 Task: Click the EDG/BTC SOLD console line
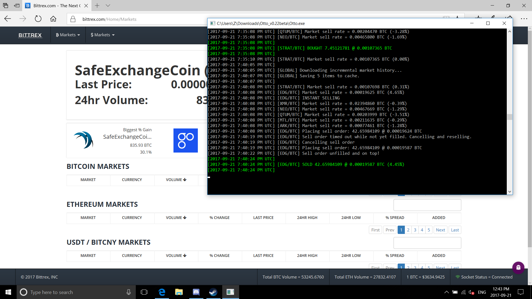click(x=306, y=164)
